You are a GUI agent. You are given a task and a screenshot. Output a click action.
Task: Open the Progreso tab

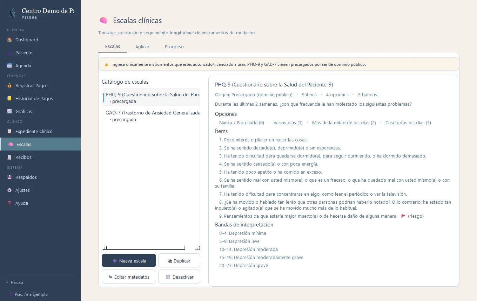click(174, 47)
